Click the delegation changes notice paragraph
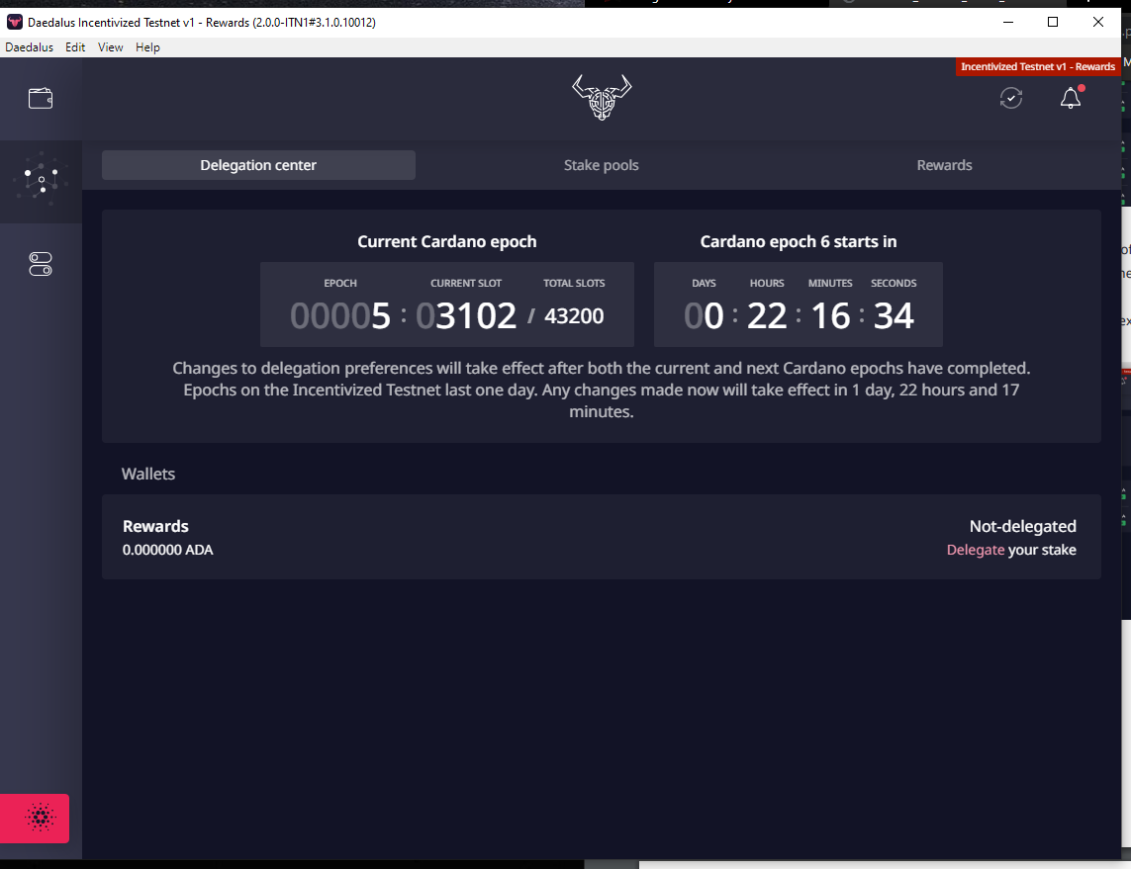 point(601,390)
